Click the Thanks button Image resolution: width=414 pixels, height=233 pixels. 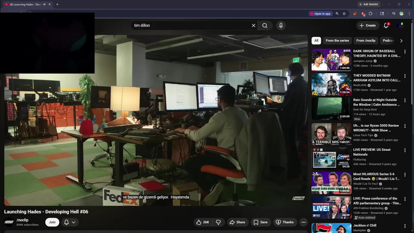[285, 222]
